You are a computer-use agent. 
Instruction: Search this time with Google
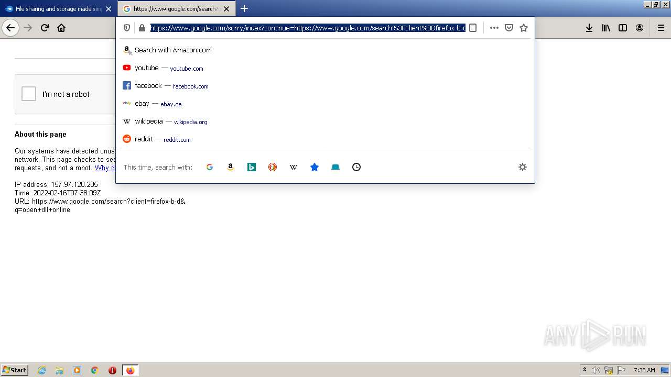210,167
